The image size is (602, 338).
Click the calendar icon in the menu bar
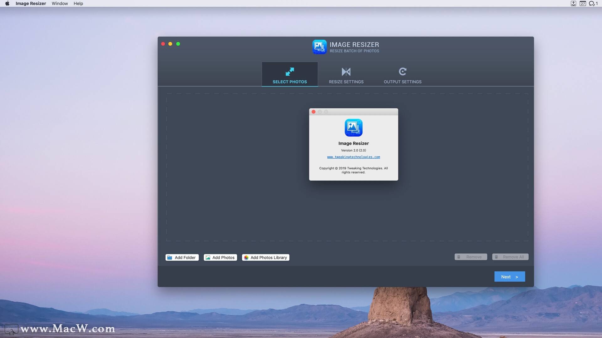[583, 3]
